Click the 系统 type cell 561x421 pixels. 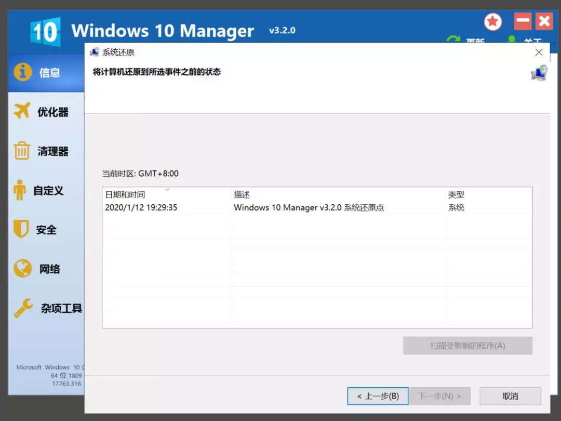point(456,207)
